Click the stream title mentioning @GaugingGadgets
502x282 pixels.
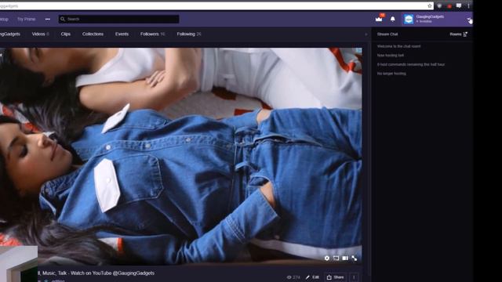pyautogui.click(x=96, y=273)
